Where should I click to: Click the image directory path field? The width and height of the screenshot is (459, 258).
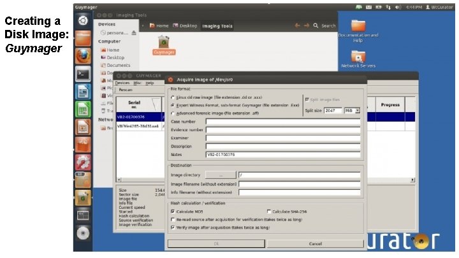[x=300, y=175]
